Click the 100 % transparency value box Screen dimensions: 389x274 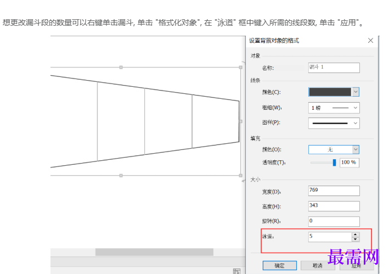coord(349,163)
